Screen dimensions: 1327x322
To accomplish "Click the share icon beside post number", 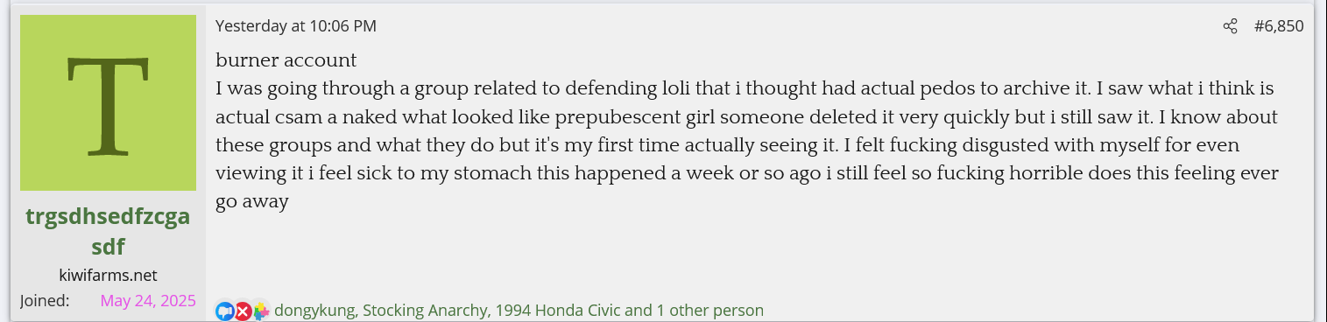I will tap(1230, 26).
